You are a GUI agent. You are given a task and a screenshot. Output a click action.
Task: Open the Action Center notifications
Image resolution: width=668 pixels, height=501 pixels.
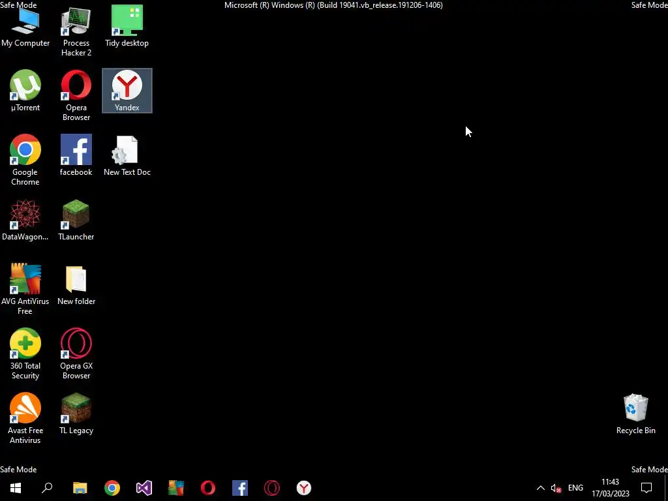tap(646, 488)
